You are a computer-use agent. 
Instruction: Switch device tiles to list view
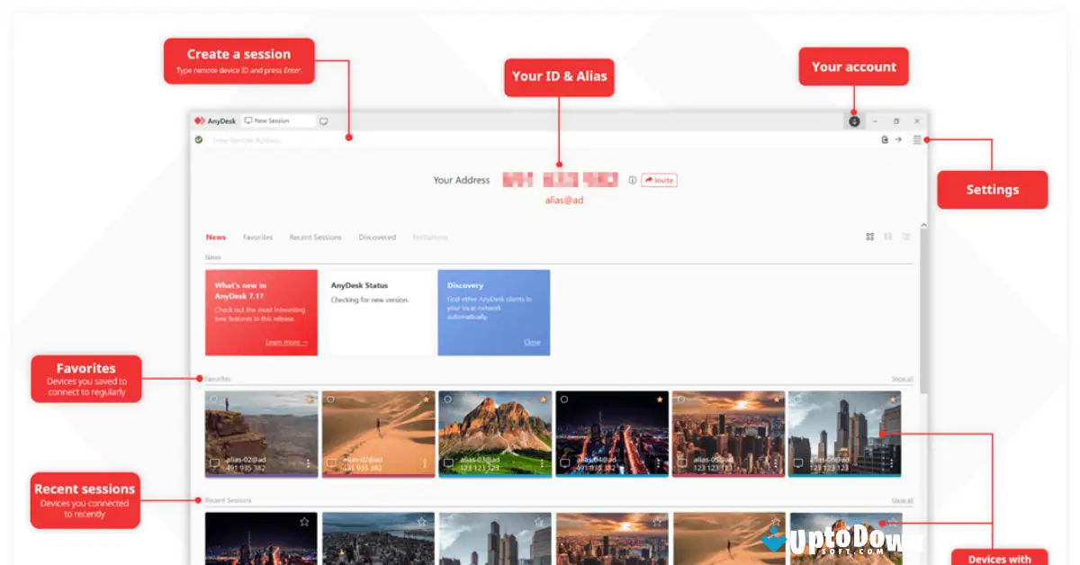coord(905,236)
